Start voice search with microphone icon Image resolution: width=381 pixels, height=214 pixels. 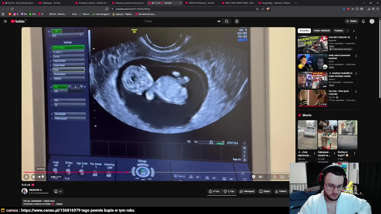(x=237, y=21)
